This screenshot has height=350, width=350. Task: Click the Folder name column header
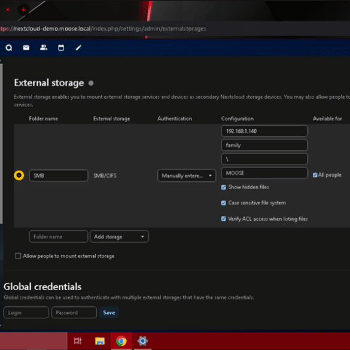(44, 118)
